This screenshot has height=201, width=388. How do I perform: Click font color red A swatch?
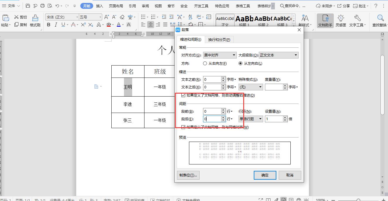click(x=118, y=25)
